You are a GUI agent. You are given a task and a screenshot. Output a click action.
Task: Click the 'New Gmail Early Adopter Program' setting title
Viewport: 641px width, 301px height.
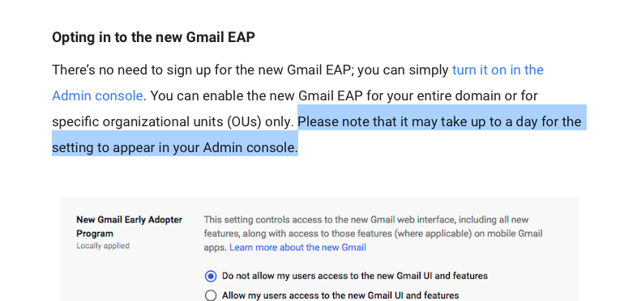point(129,227)
